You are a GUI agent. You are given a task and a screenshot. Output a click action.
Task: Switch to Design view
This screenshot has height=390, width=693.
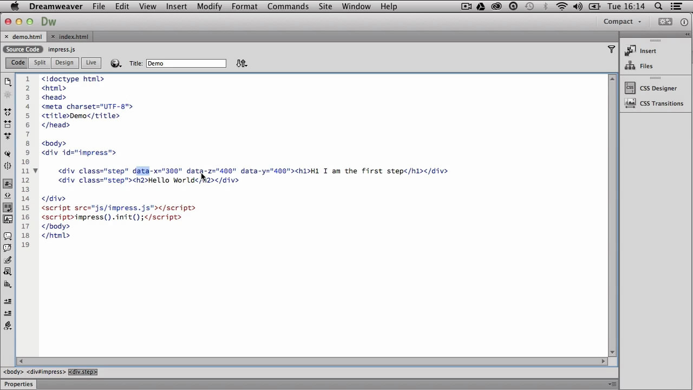tap(64, 63)
